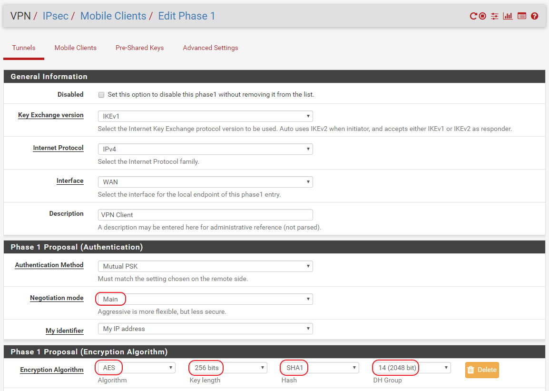Focus the Description text field
Viewport: 549px width, 391px height.
pos(205,215)
